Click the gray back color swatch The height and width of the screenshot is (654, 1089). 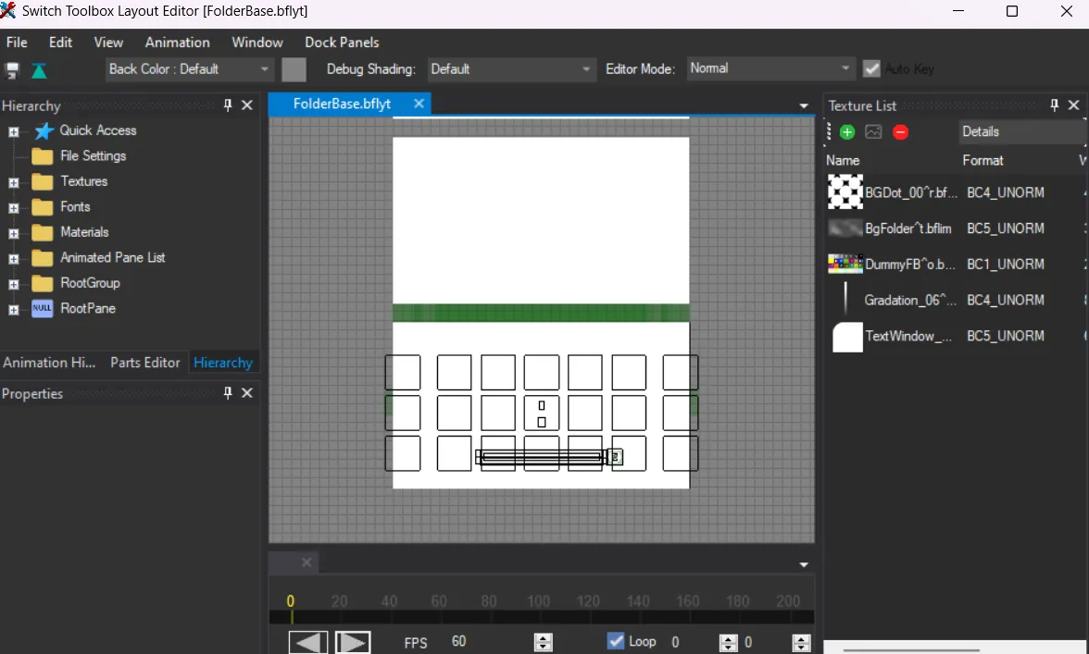(294, 69)
